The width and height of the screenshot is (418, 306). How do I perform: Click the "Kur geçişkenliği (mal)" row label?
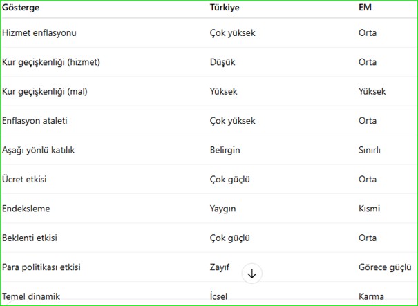(46, 91)
